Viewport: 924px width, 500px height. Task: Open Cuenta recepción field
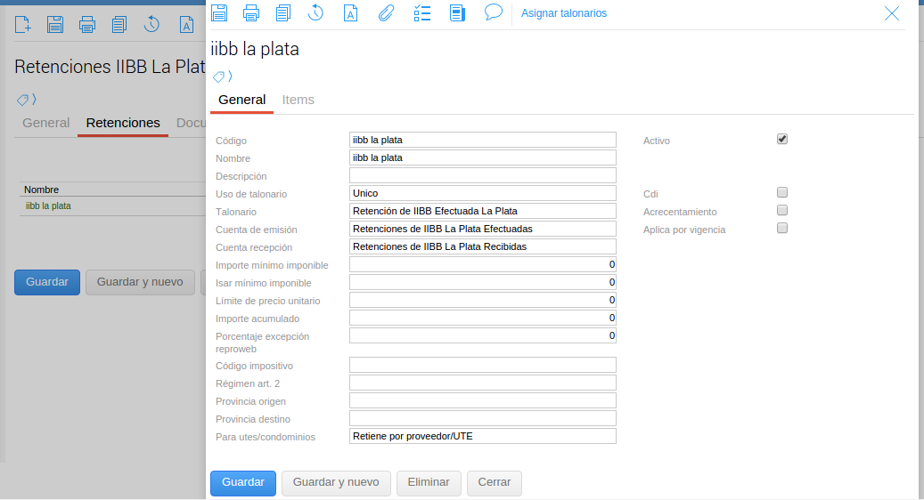pos(483,246)
